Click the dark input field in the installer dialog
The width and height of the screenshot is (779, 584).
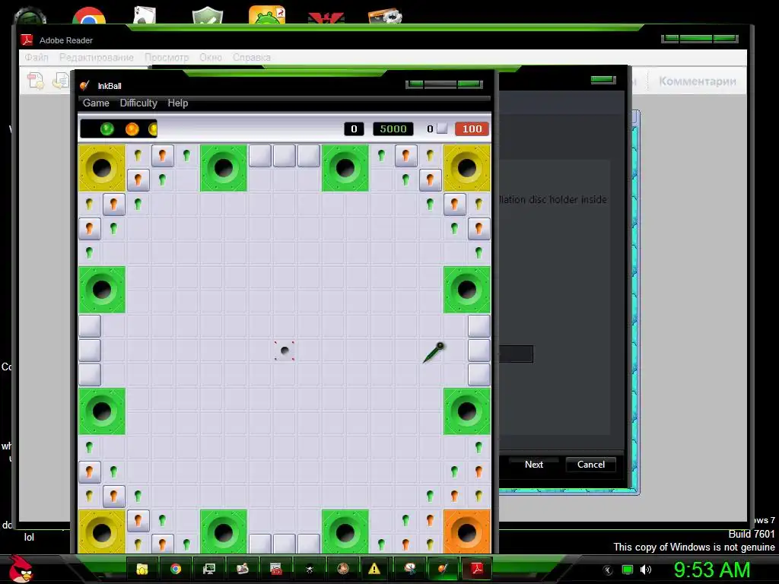coord(516,354)
